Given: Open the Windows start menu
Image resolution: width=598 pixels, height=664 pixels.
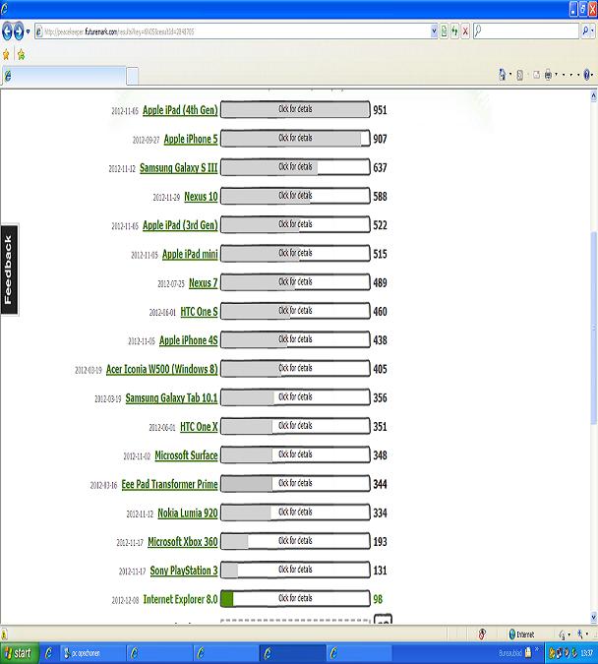Looking at the screenshot, I should [x=19, y=653].
